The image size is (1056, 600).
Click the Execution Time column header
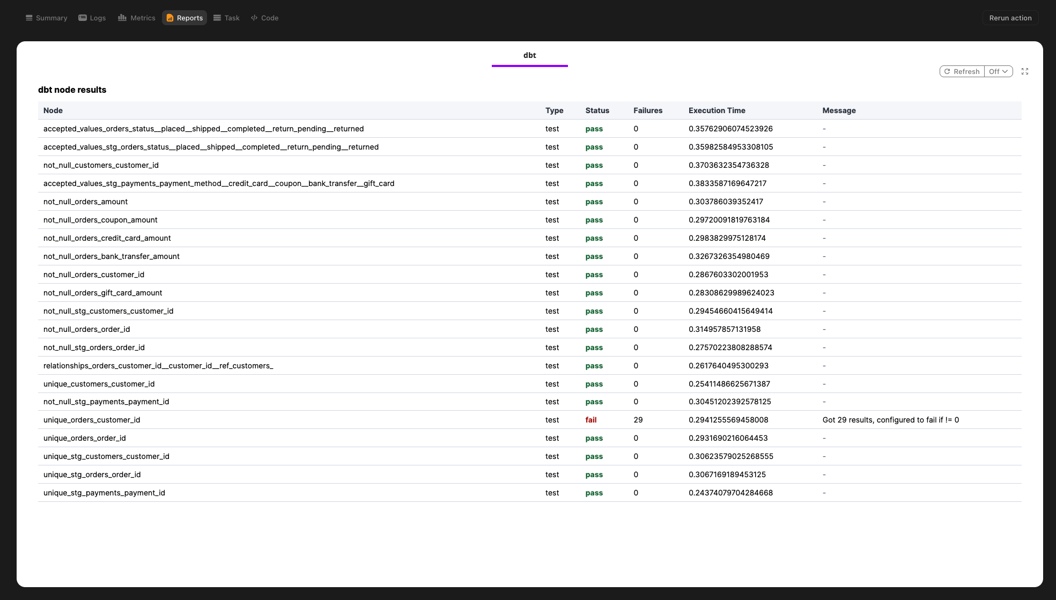[x=717, y=110]
